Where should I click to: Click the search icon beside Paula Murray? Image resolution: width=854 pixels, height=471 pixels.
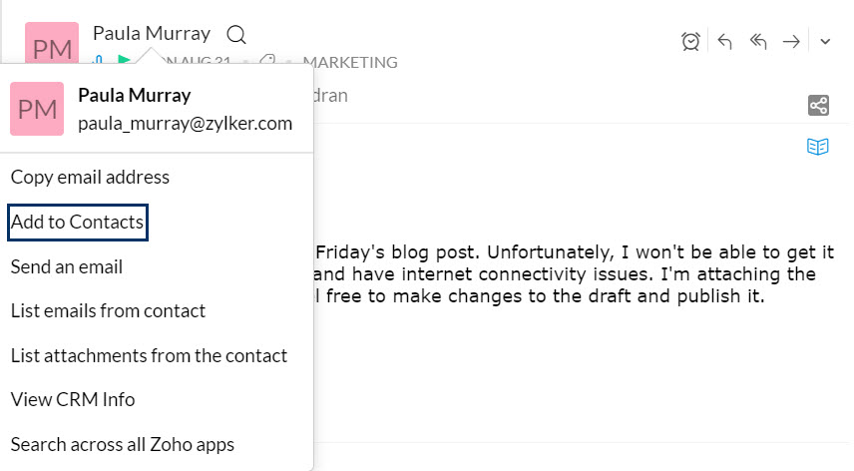[x=236, y=35]
